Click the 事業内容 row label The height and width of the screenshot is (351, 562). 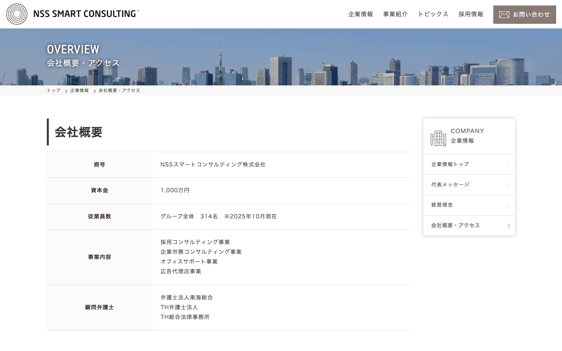tap(100, 257)
